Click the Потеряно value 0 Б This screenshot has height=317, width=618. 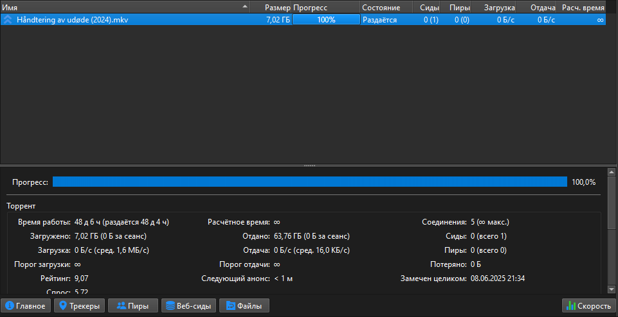click(x=476, y=264)
